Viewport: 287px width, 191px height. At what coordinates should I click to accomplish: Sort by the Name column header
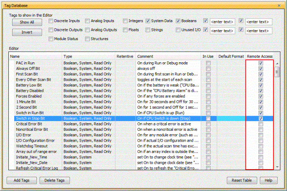click(35, 56)
